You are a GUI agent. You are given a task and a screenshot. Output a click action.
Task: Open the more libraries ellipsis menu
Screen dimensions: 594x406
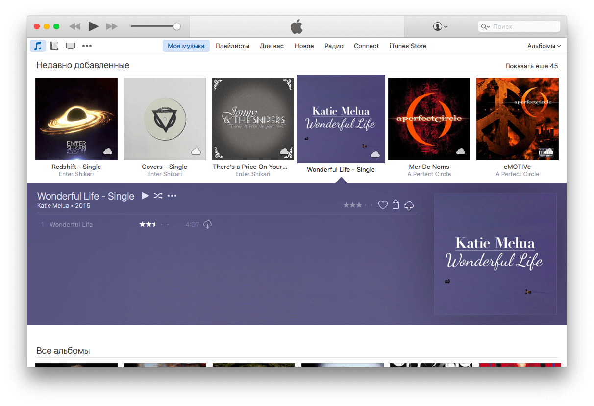pos(87,46)
